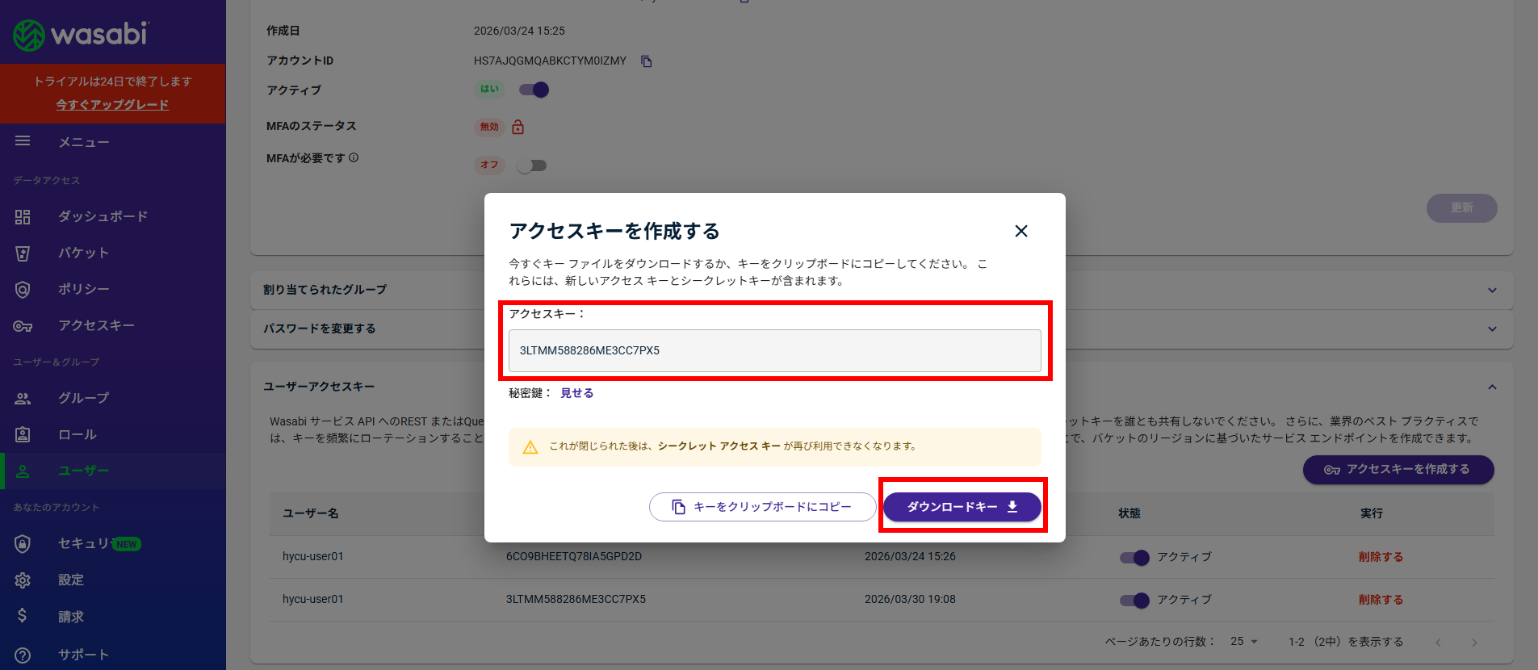The image size is (1538, 670).
Task: Click the MFA status lock icon
Action: [x=518, y=127]
